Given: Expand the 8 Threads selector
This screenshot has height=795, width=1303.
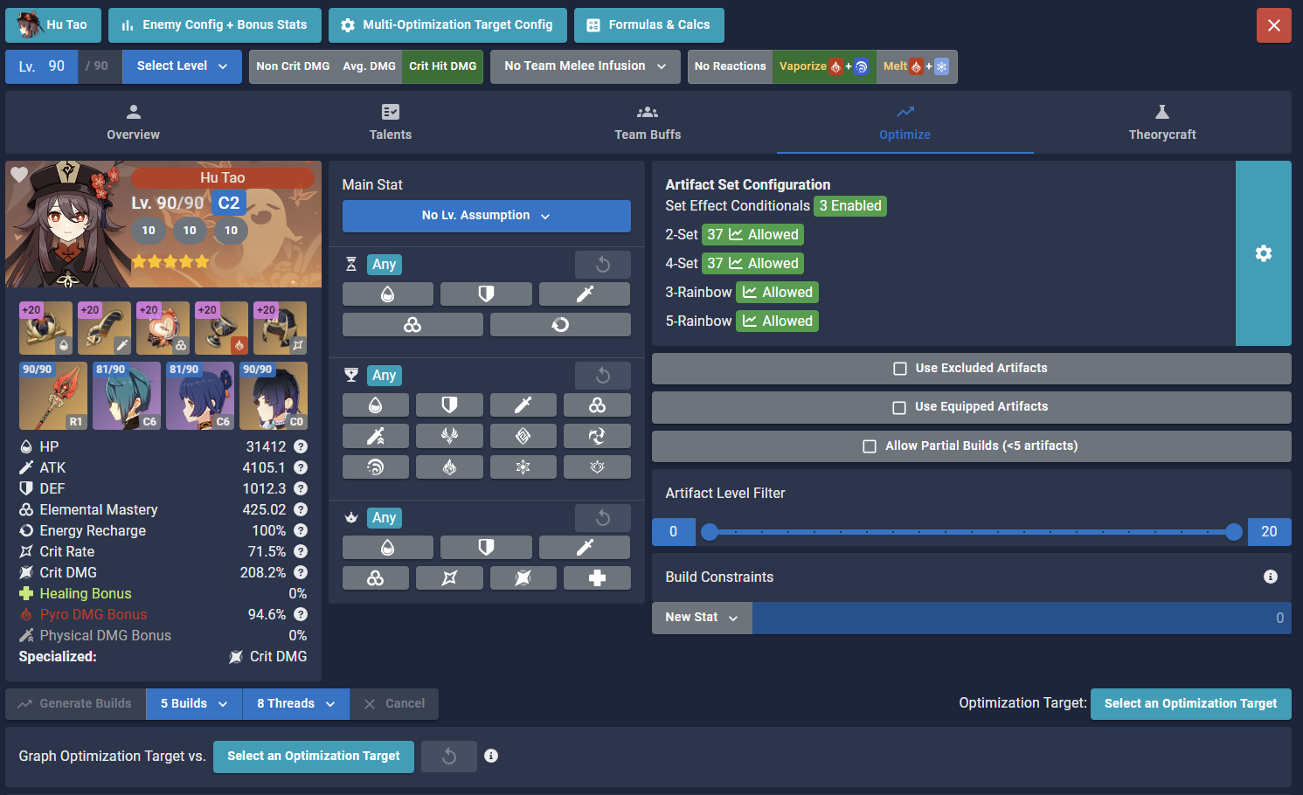Looking at the screenshot, I should click(295, 703).
